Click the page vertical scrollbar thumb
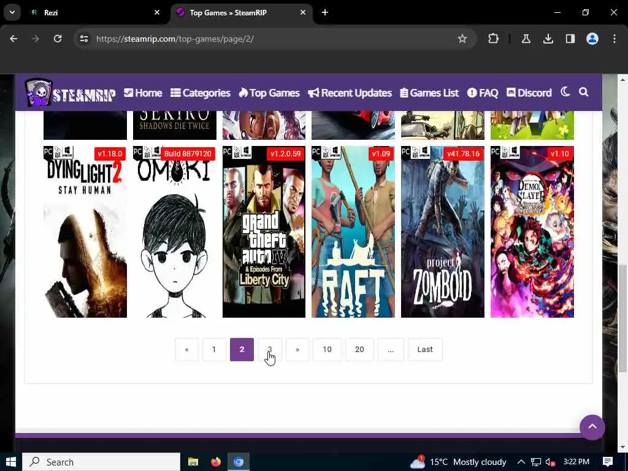The image size is (628, 471). coord(623,318)
